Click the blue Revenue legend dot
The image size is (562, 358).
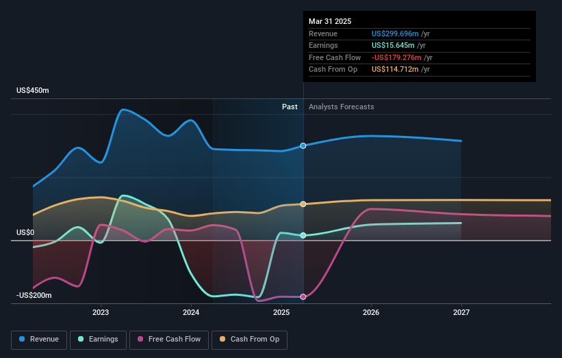pos(22,339)
